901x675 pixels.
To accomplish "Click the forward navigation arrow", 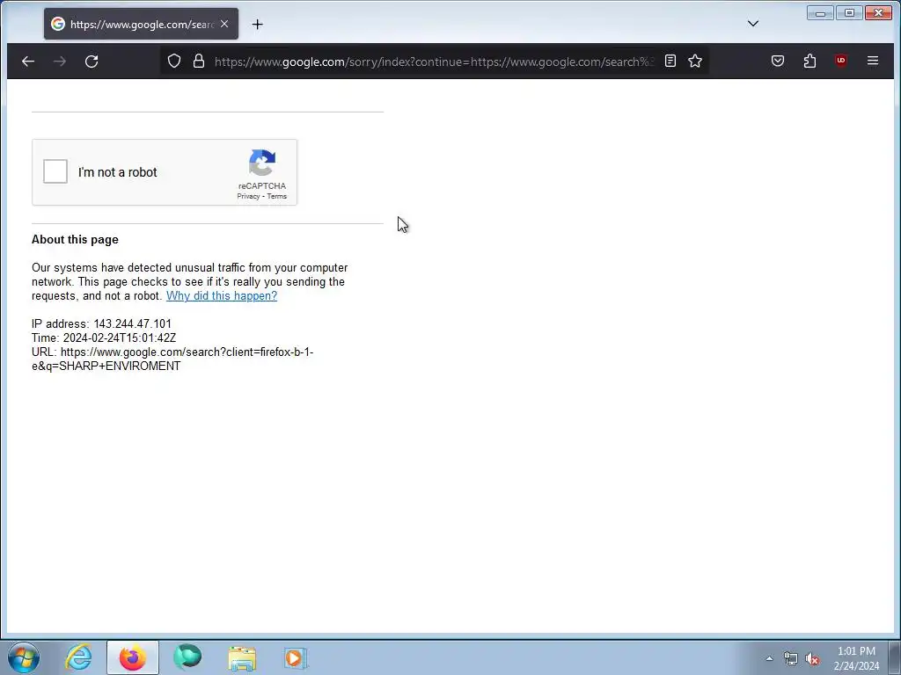I will (60, 61).
